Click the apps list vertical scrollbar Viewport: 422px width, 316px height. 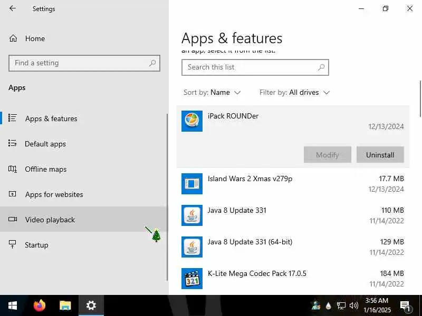[420, 98]
